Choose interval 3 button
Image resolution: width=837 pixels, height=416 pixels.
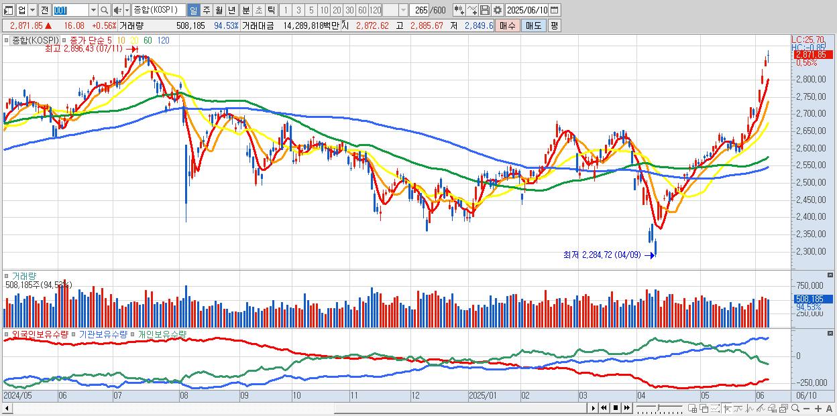298,10
